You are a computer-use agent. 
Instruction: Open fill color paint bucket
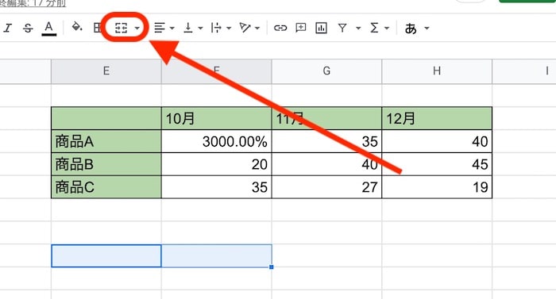pos(76,27)
